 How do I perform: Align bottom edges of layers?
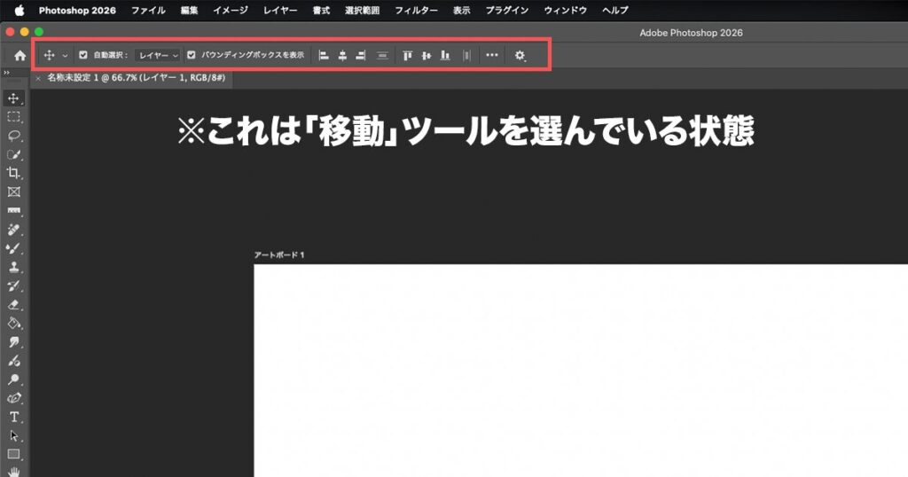tap(445, 56)
